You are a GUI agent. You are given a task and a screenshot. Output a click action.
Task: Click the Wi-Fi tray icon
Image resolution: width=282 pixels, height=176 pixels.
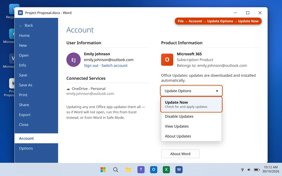coord(242,170)
